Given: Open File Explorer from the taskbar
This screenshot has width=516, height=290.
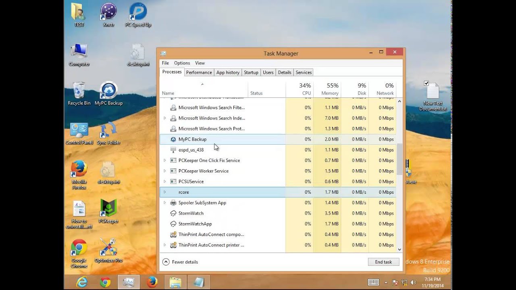Looking at the screenshot, I should click(175, 282).
